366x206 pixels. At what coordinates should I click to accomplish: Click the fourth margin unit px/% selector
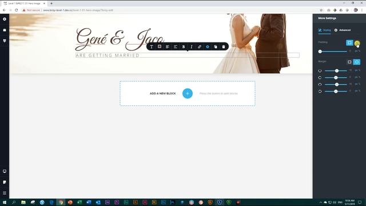pyautogui.click(x=357, y=91)
